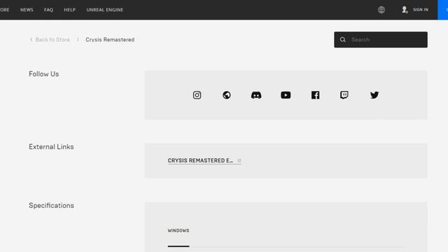
Task: Click the blue button at header right edge
Action: coord(443,10)
